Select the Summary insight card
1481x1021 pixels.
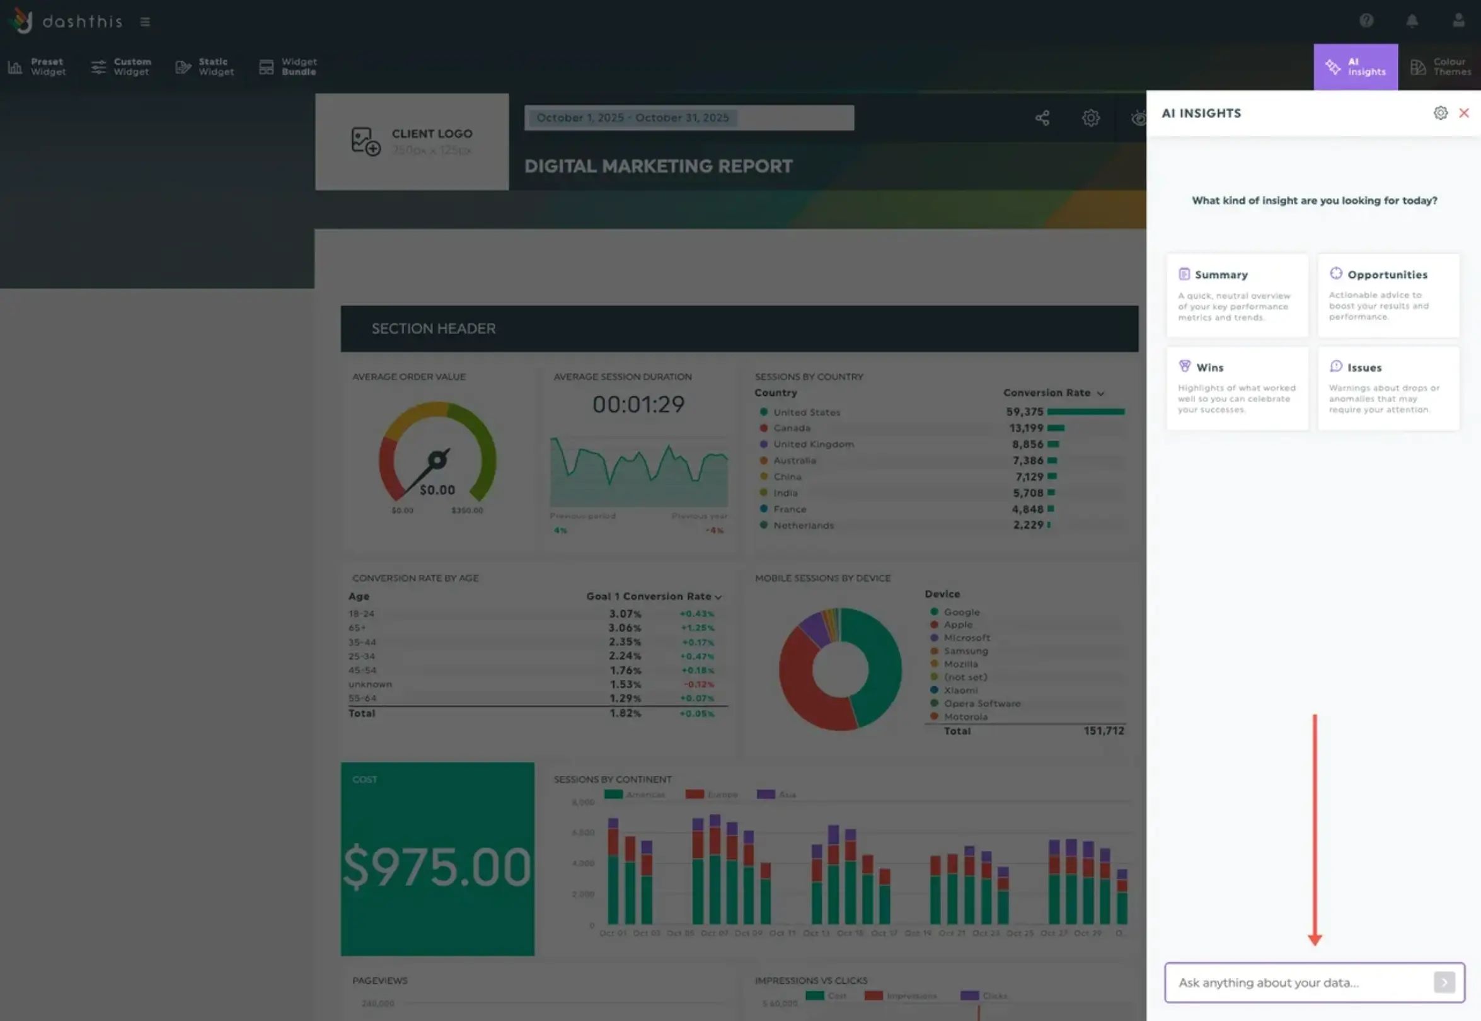[1236, 295]
